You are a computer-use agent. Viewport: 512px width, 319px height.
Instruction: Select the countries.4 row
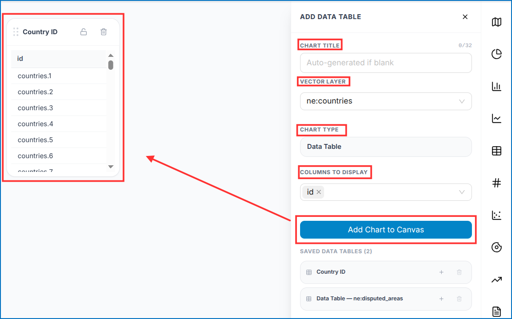(59, 124)
